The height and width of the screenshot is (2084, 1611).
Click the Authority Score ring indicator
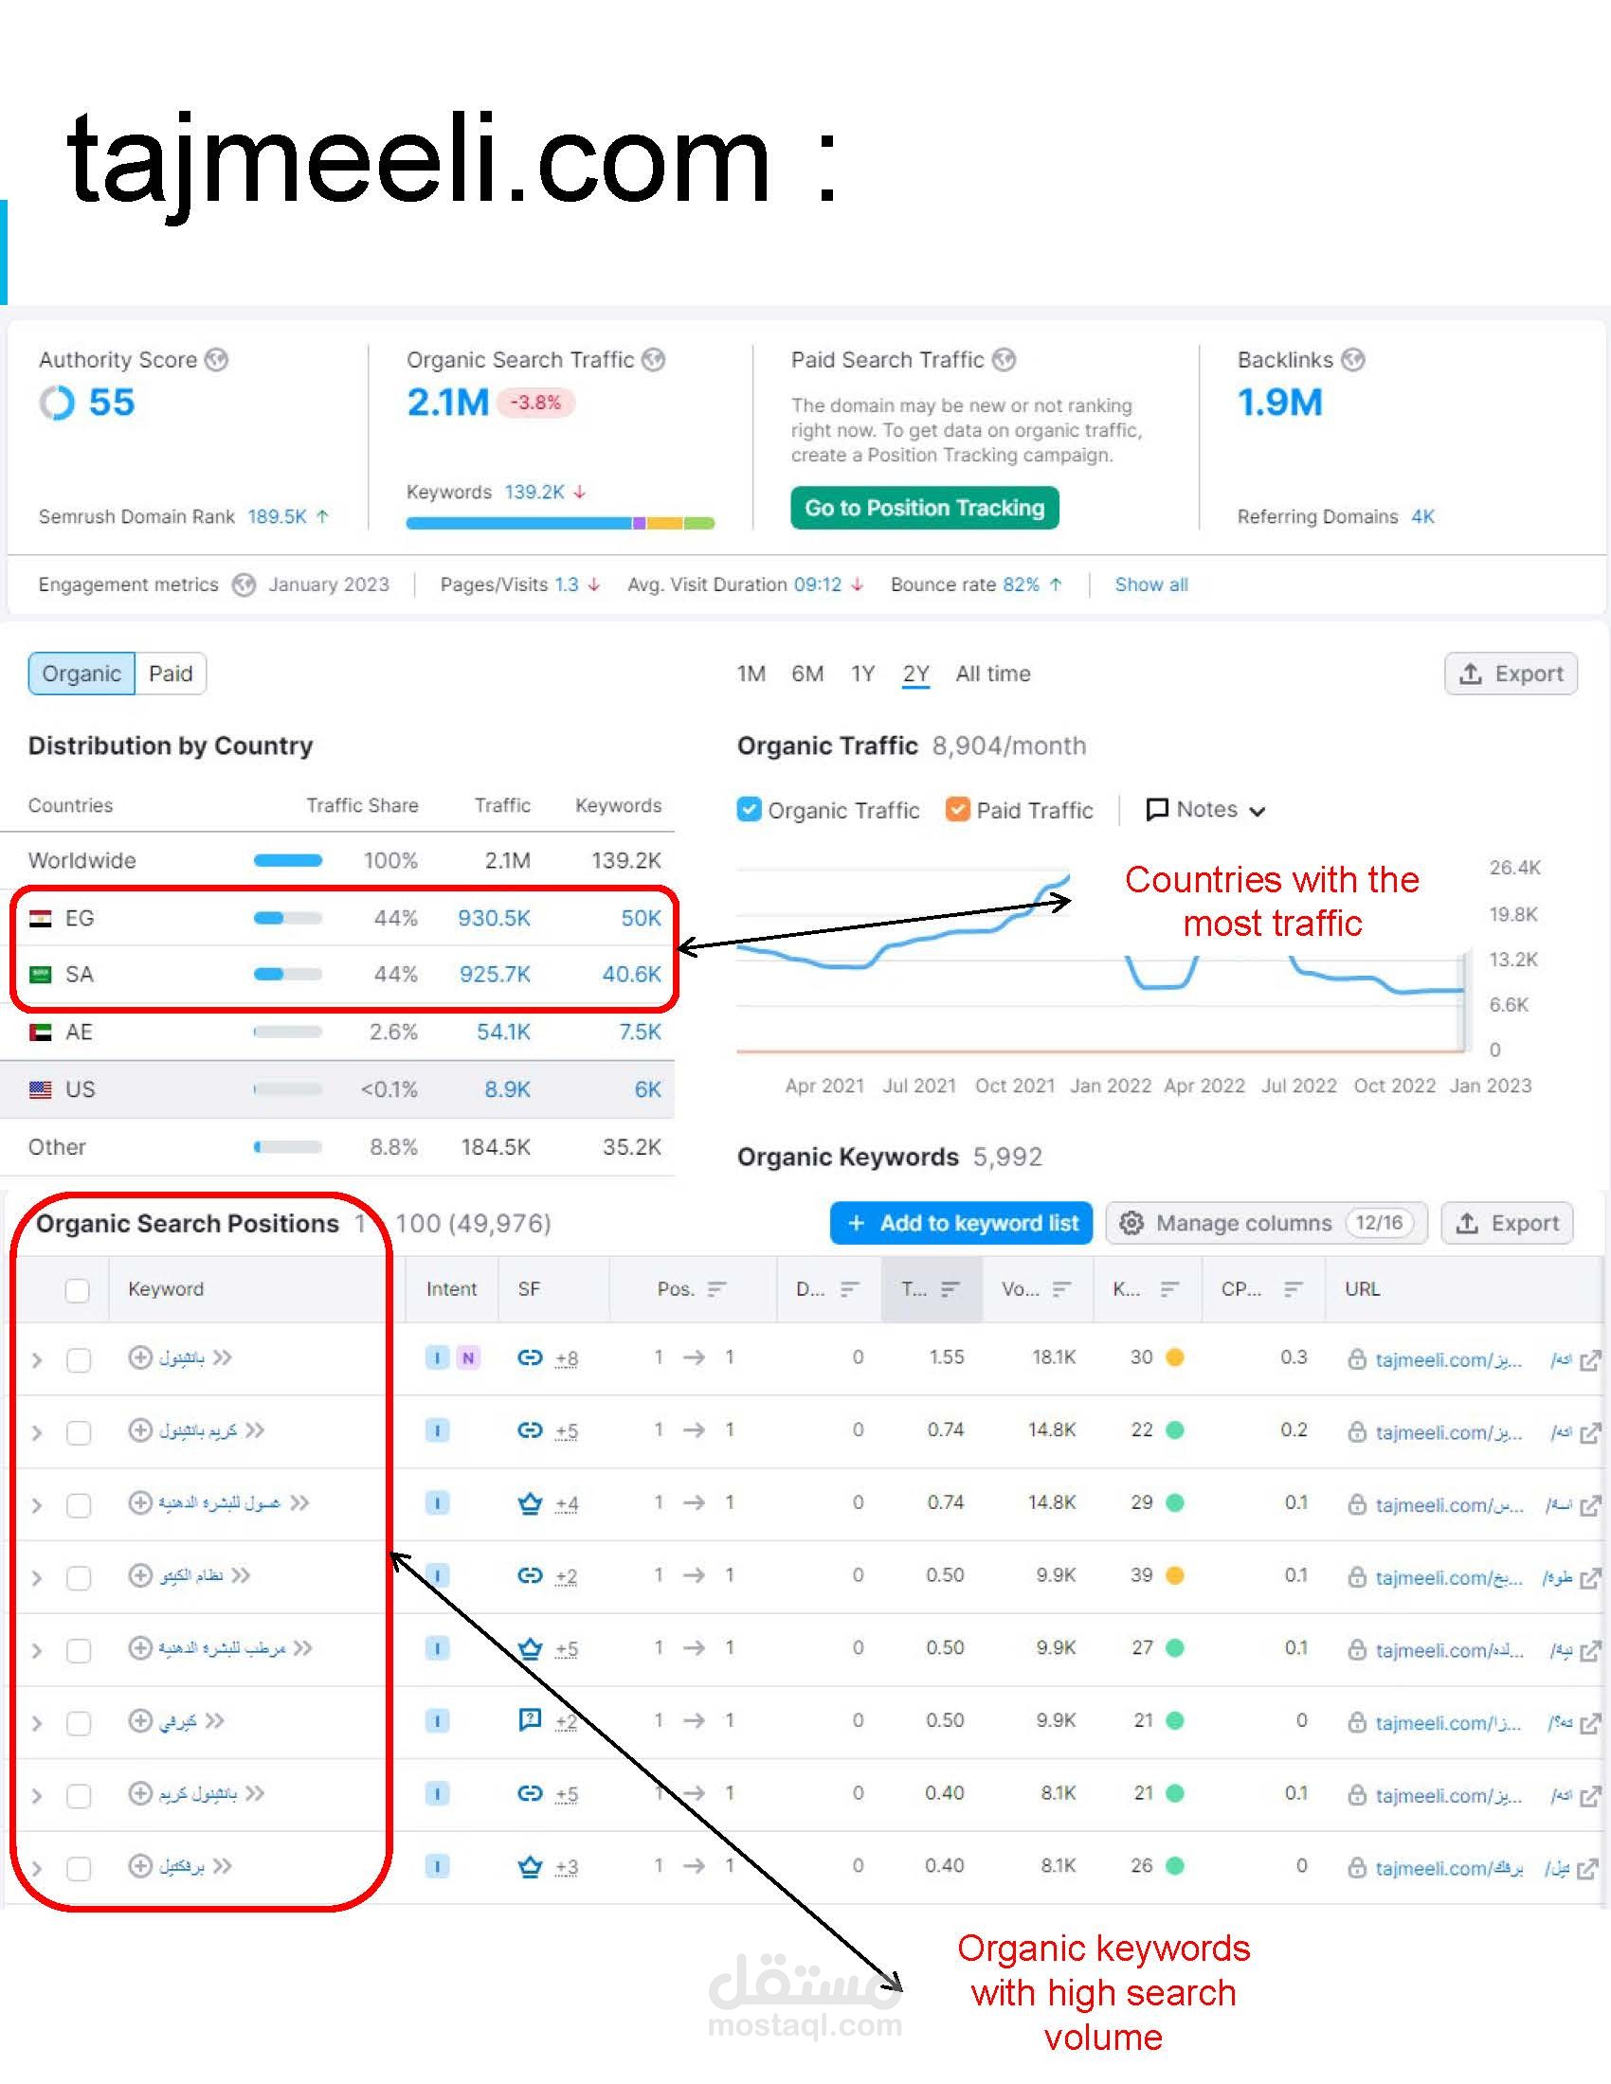(x=57, y=403)
